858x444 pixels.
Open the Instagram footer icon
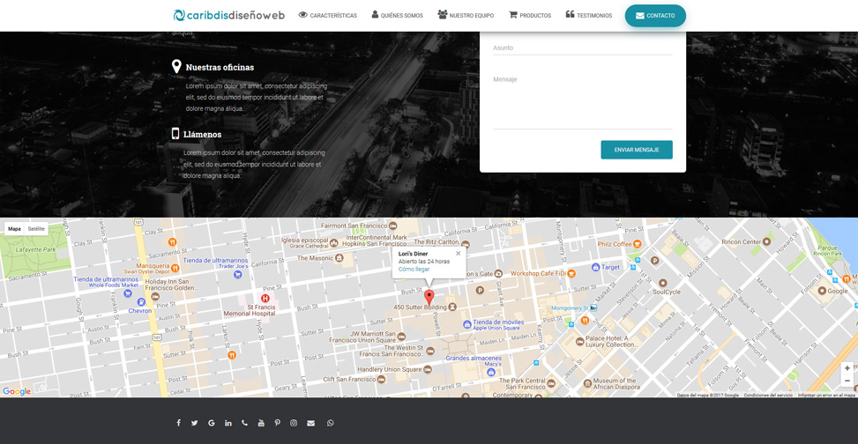pyautogui.click(x=294, y=423)
